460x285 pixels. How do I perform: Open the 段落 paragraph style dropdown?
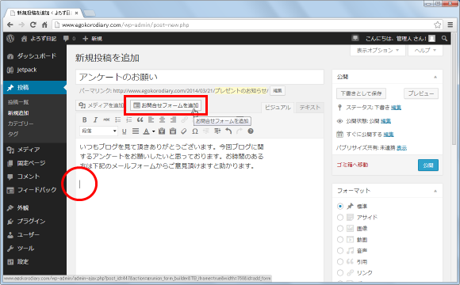click(x=98, y=131)
